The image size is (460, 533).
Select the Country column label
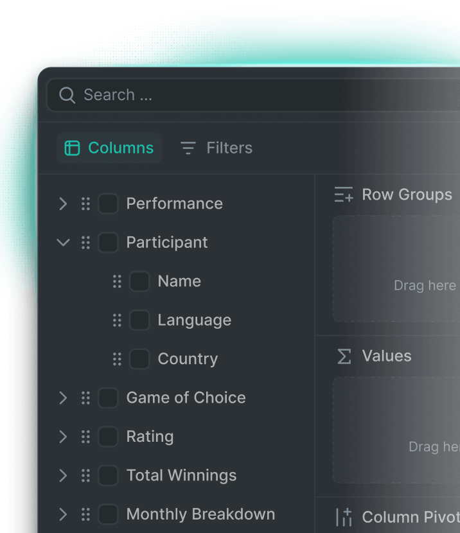click(x=188, y=359)
